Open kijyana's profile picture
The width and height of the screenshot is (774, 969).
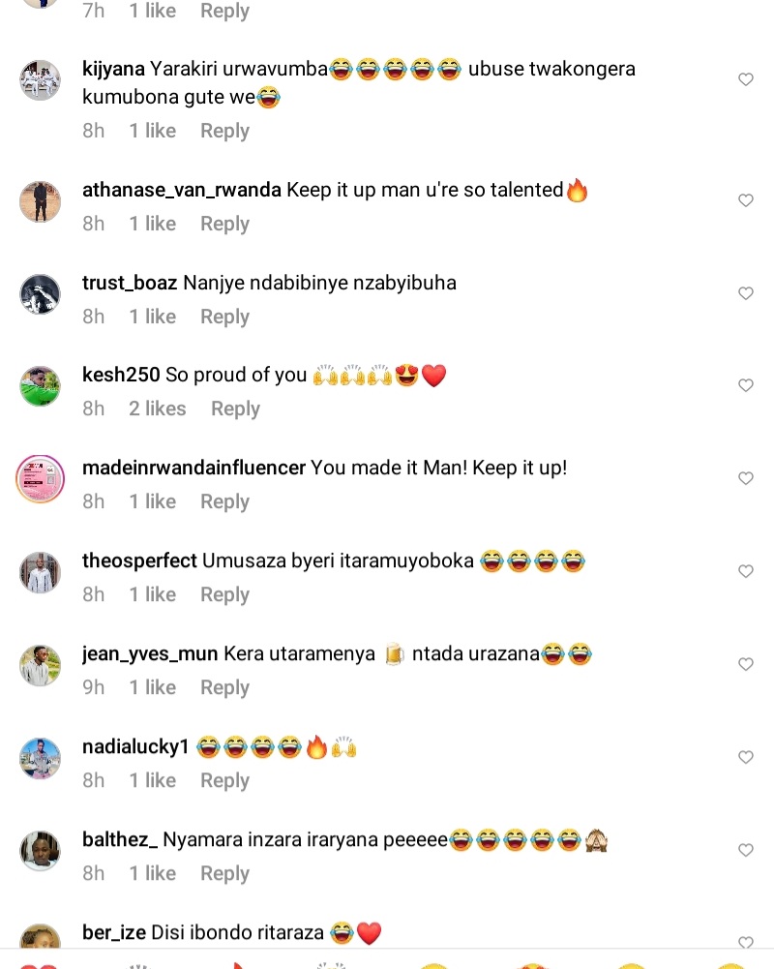coord(41,80)
